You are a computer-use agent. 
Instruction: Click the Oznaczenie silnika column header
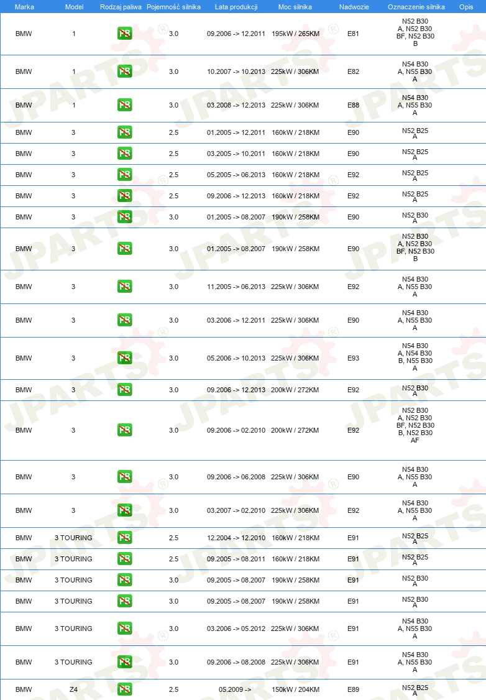416,7
